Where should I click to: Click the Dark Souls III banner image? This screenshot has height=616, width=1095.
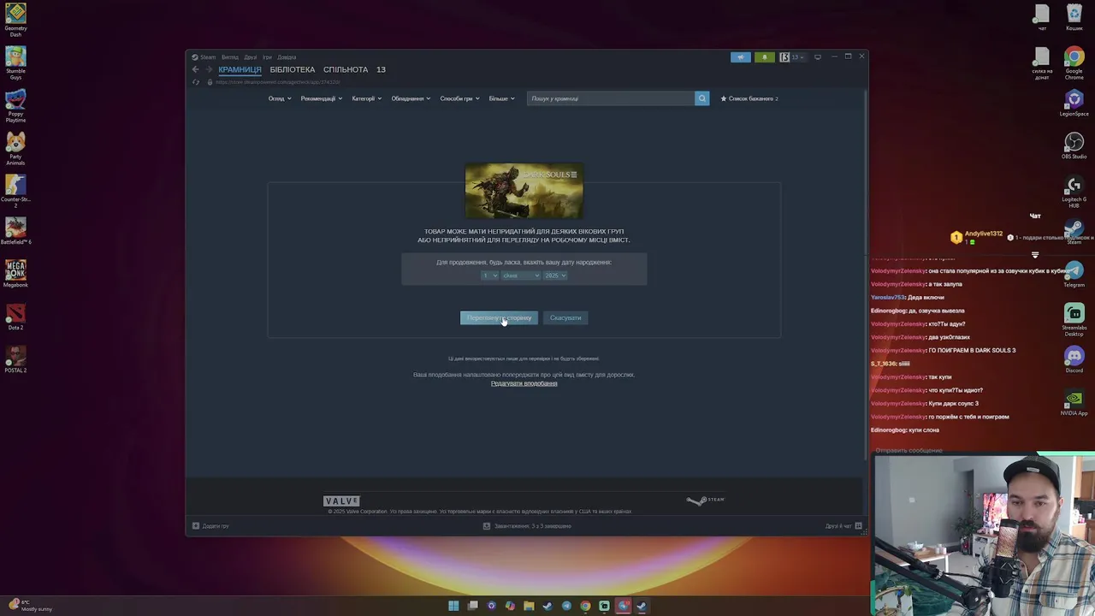click(524, 192)
